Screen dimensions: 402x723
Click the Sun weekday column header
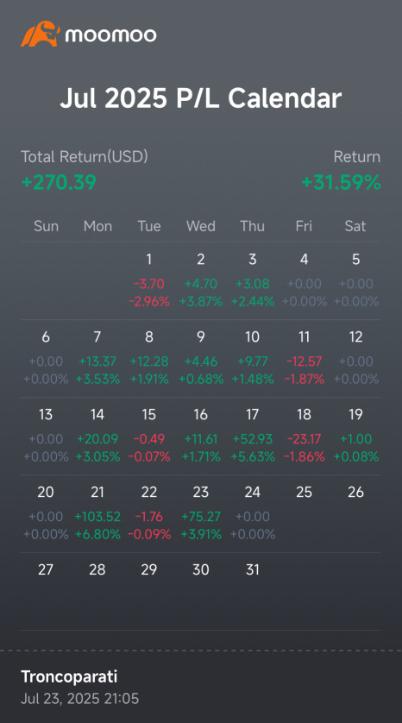46,226
